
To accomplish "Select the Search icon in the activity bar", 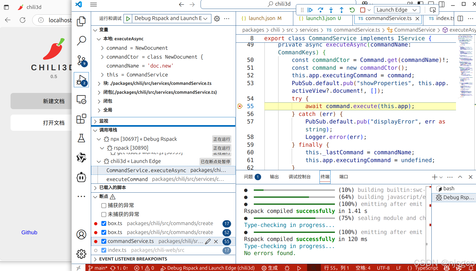I will pyautogui.click(x=81, y=41).
